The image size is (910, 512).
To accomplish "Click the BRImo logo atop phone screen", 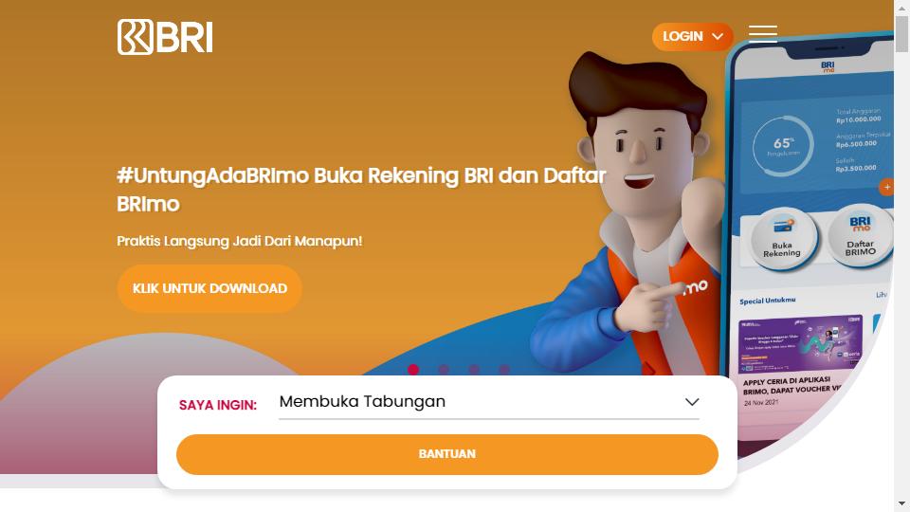I will pos(828,66).
